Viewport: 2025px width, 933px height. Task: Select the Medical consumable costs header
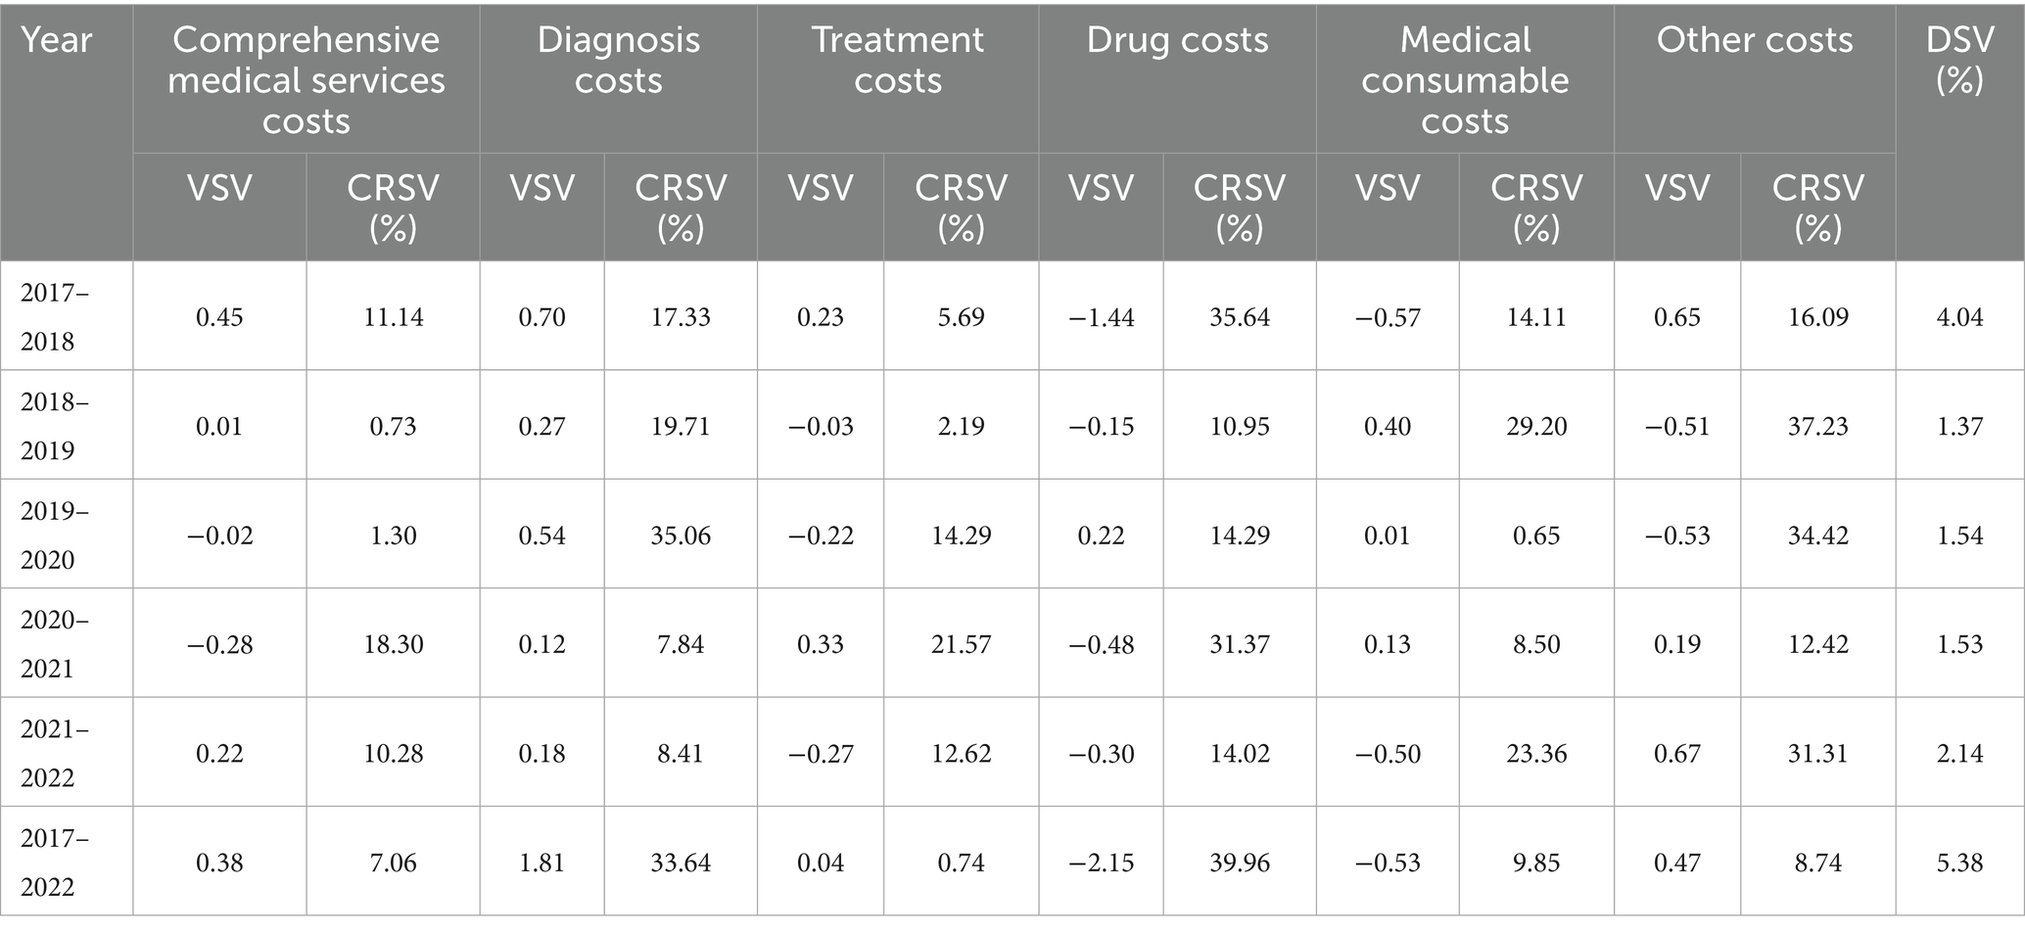tap(1465, 80)
